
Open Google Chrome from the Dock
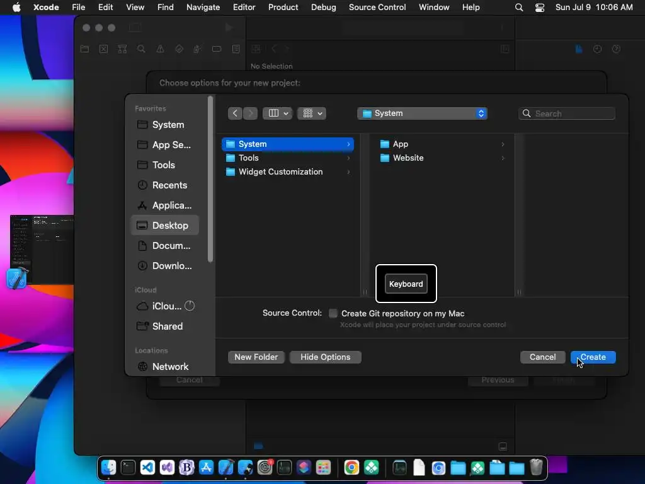(x=351, y=468)
